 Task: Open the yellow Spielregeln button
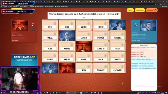(x=140, y=10)
